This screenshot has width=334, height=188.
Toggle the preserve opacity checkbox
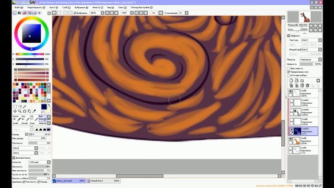click(289, 68)
